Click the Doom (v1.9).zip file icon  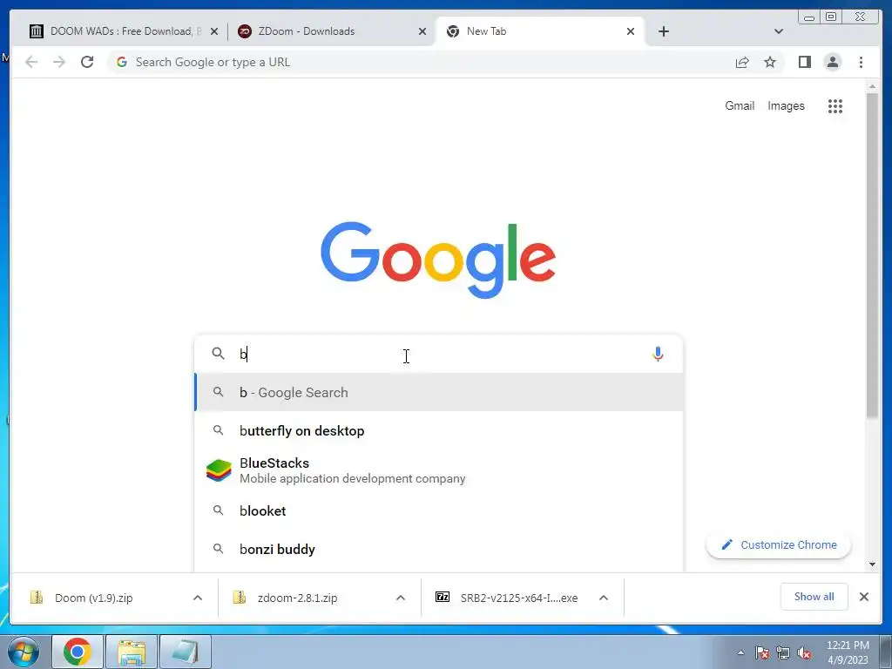(x=37, y=598)
